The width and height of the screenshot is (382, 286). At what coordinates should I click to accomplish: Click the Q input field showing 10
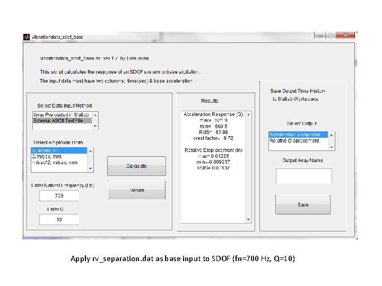click(59, 219)
